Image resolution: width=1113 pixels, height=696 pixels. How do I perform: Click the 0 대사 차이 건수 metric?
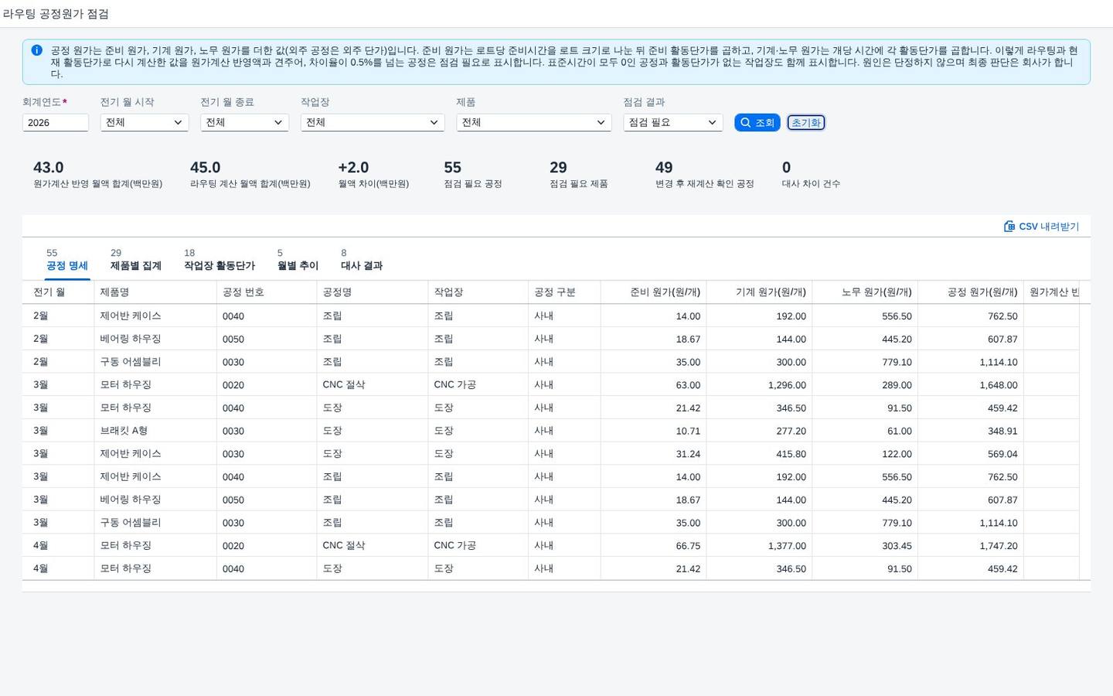(x=811, y=175)
